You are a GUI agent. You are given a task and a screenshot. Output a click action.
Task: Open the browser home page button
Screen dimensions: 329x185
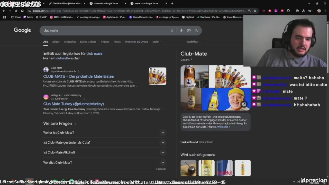22,11
